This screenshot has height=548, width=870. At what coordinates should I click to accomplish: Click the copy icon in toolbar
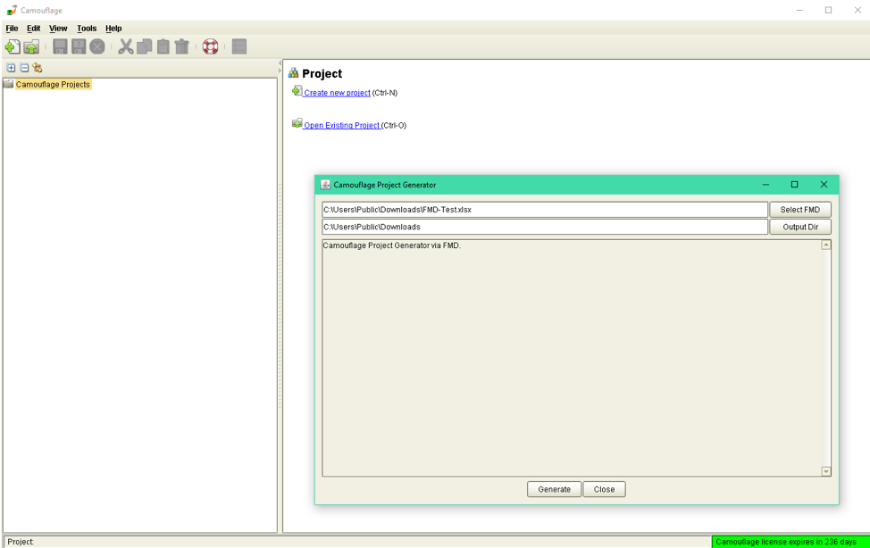(x=144, y=46)
